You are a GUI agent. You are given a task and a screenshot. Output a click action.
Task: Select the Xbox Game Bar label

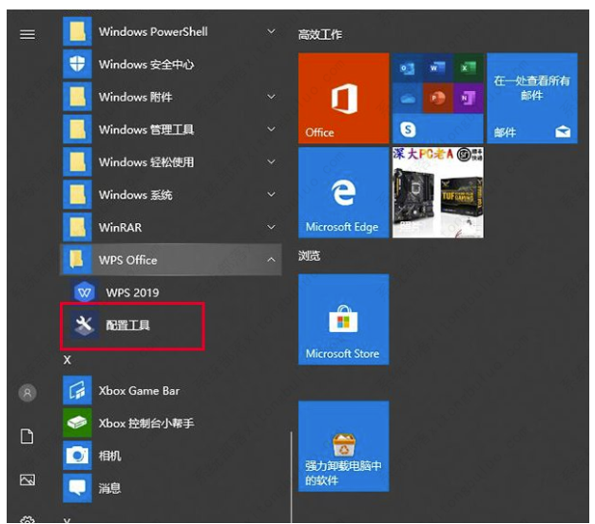point(139,390)
